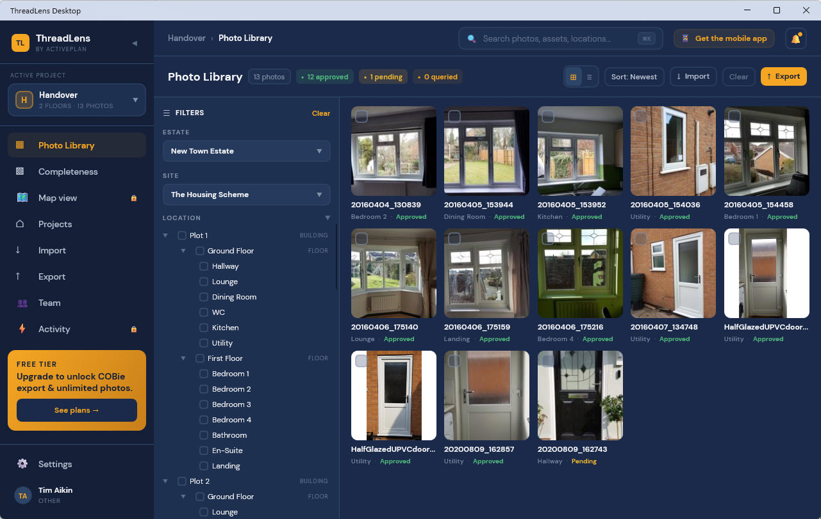The height and width of the screenshot is (519, 821).
Task: Click Handover breadcrumb link
Action: point(187,38)
